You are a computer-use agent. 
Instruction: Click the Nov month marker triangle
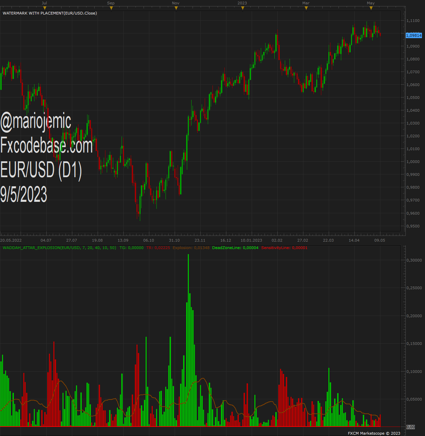(x=176, y=8)
